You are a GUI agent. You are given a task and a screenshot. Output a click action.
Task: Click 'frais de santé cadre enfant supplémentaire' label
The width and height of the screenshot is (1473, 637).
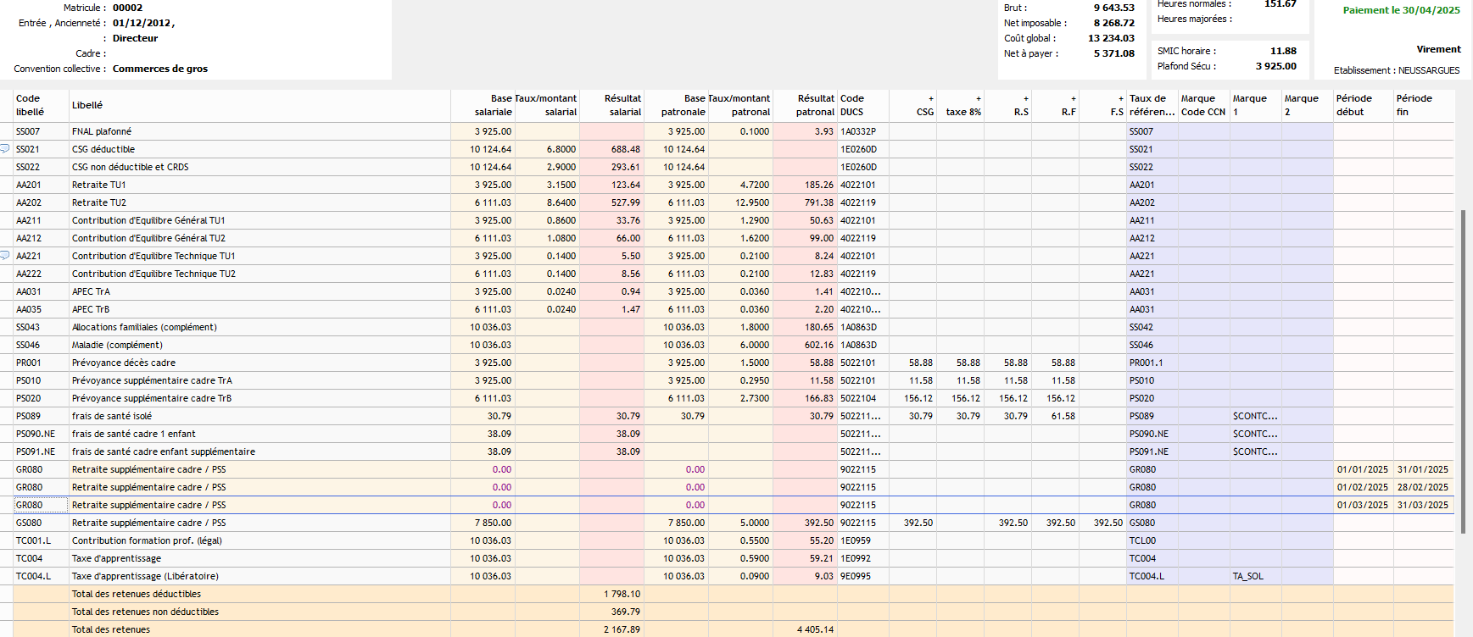pos(164,451)
